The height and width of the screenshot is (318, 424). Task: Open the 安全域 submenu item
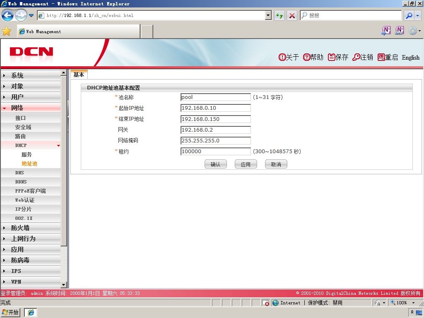pos(31,127)
